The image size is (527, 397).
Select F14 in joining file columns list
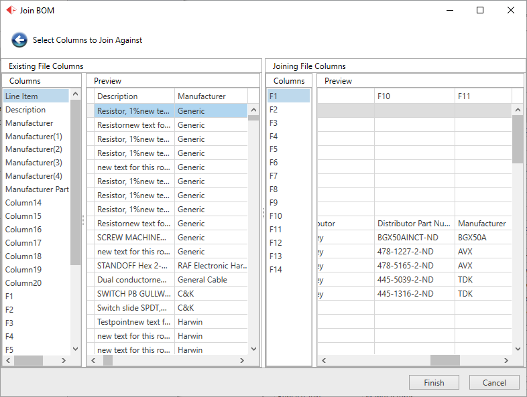(276, 270)
